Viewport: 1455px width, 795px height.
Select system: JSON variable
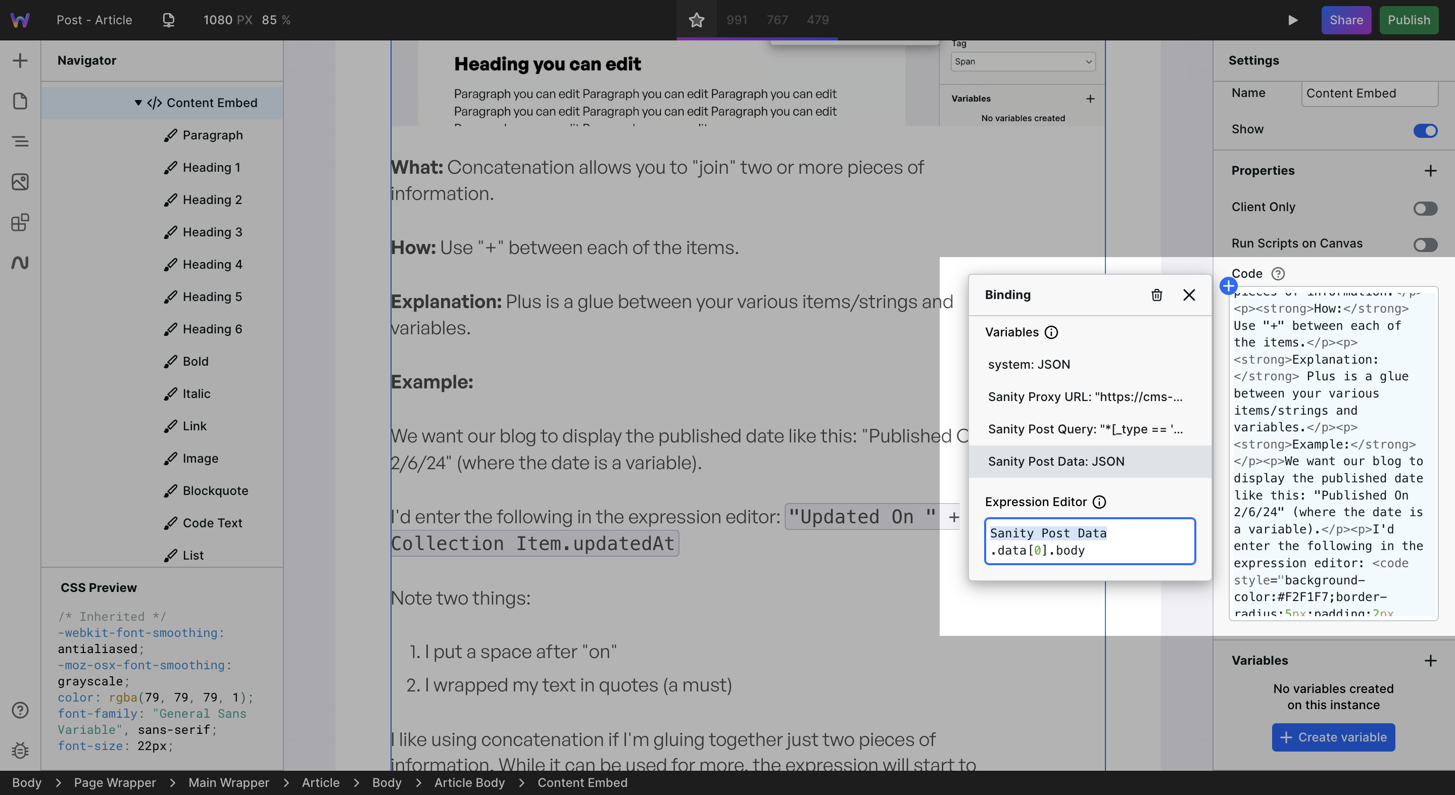(1090, 365)
